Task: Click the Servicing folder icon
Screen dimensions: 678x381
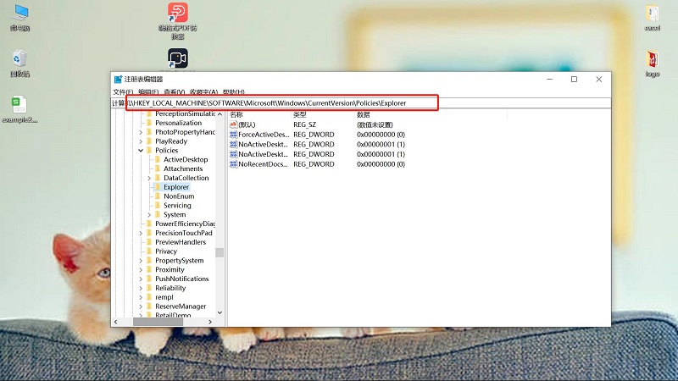Action: click(158, 205)
